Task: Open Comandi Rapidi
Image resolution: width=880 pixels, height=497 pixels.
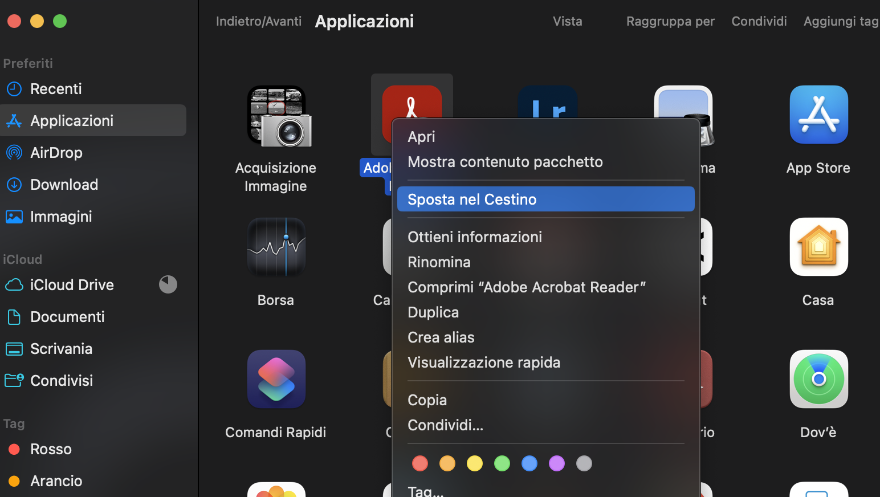Action: point(276,379)
